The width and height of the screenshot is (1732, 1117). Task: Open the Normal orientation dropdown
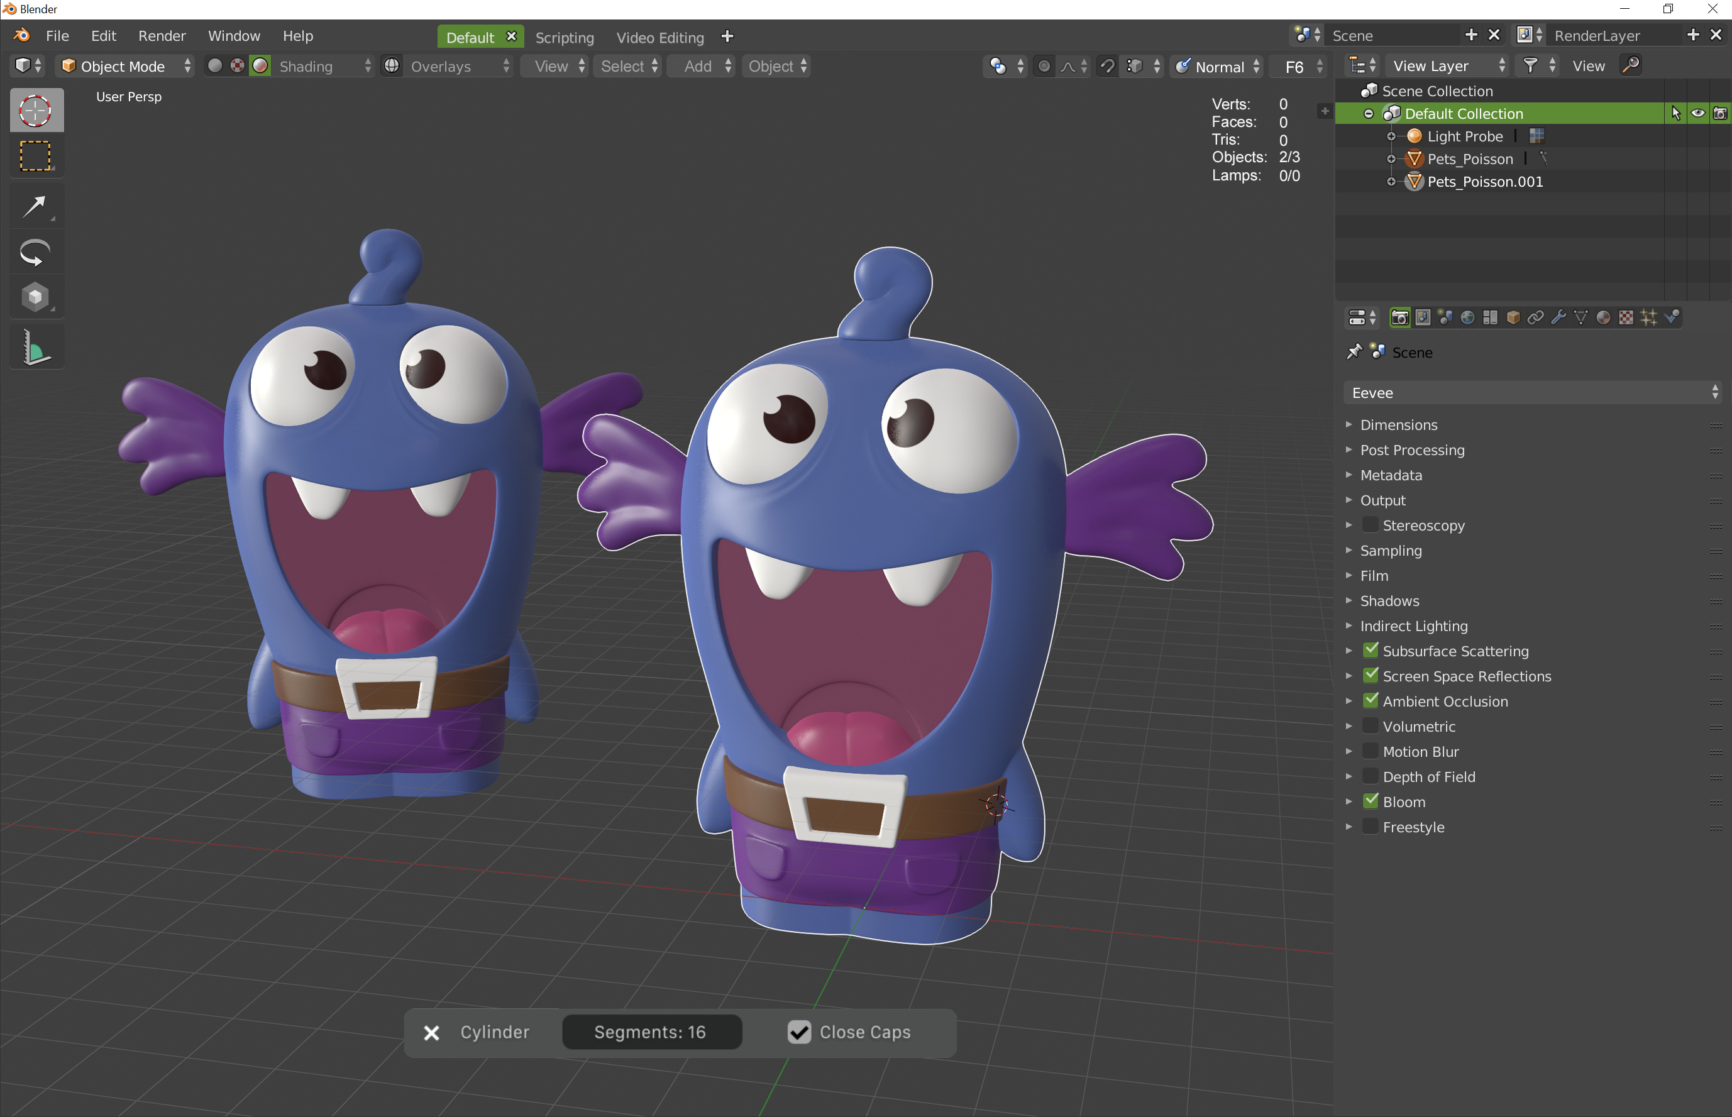click(1216, 67)
